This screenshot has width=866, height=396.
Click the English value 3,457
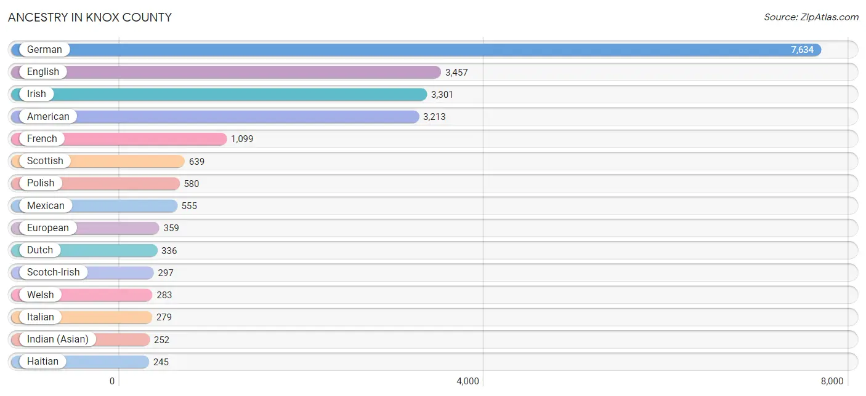pyautogui.click(x=456, y=73)
